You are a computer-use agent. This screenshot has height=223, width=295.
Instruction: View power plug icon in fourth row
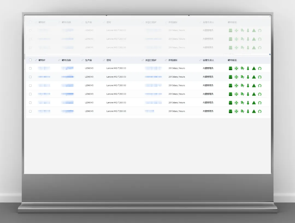click(242, 94)
